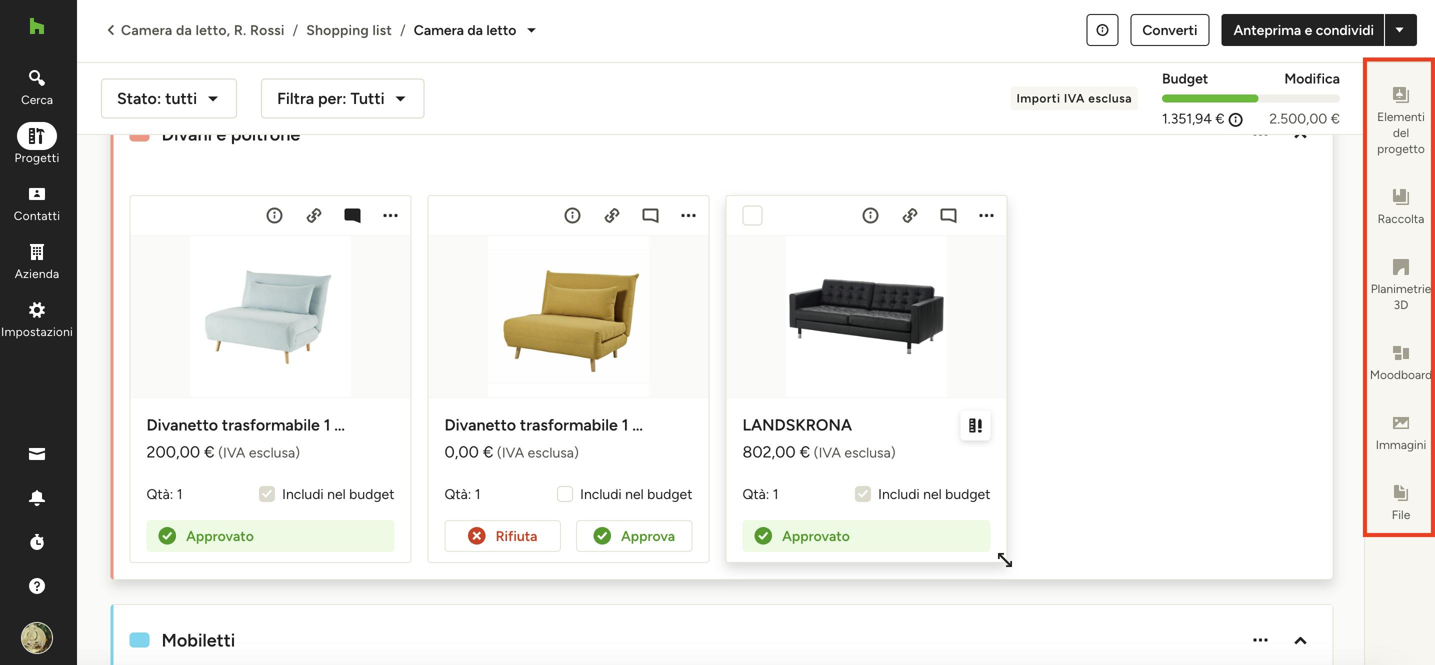Open the yellow sofa thumbnail
The height and width of the screenshot is (665, 1435).
pos(568,316)
